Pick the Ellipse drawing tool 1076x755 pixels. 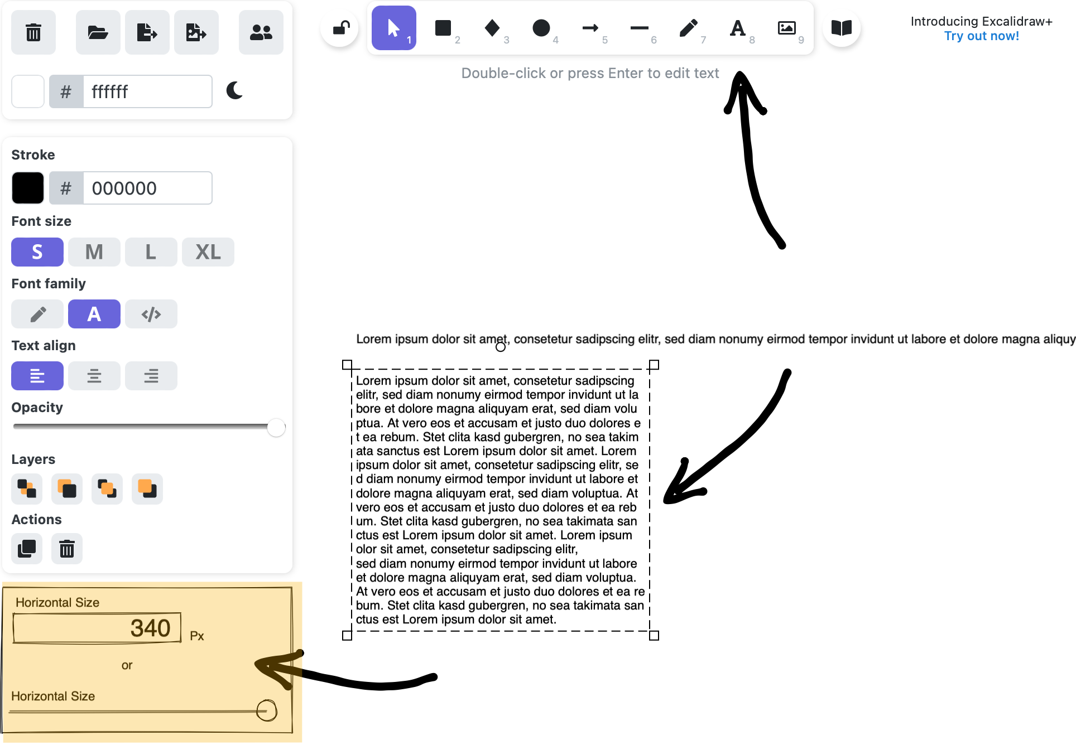tap(541, 28)
